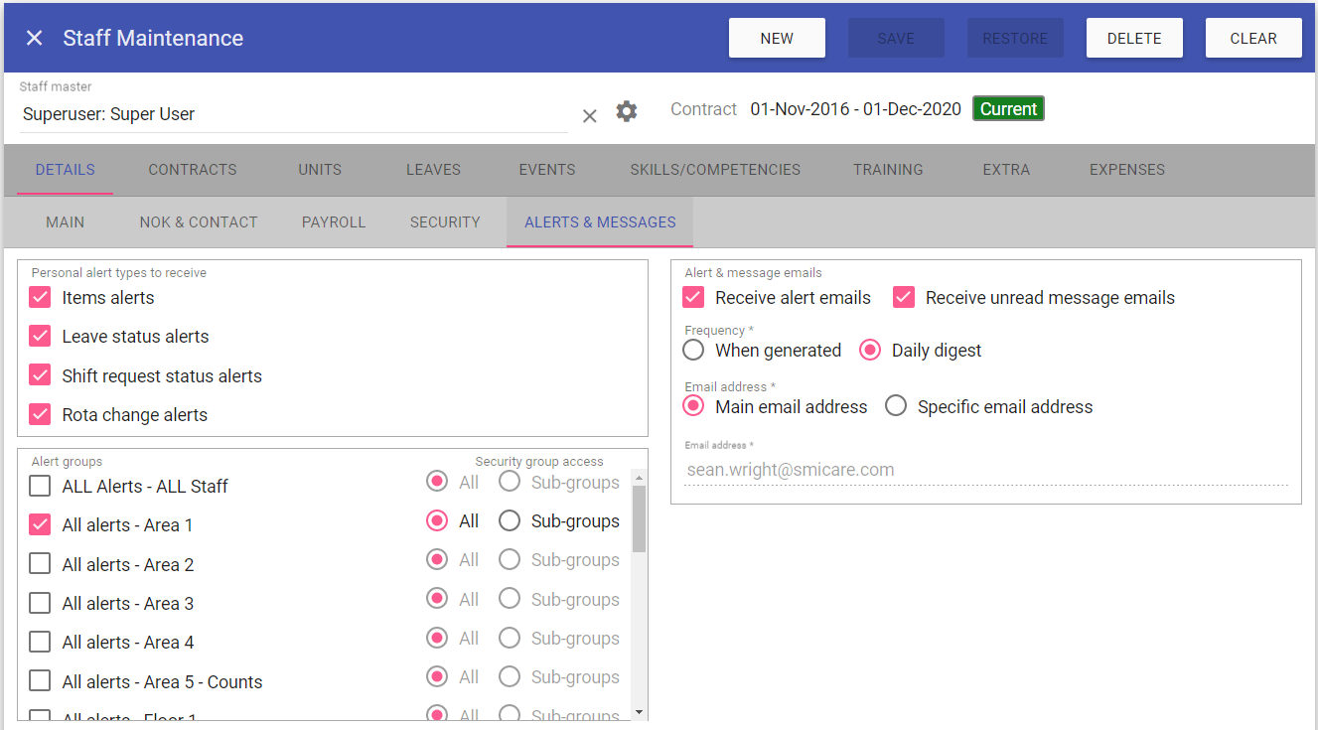Viewport: 1318px width, 730px height.
Task: Uncheck Items alerts checkbox
Action: coord(40,298)
